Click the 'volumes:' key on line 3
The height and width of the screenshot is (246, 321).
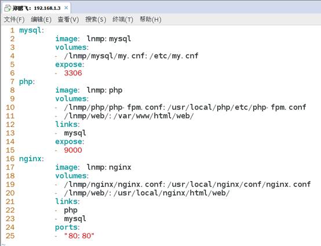72,47
